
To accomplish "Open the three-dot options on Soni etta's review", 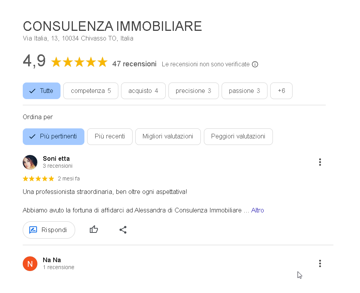I will coord(320,162).
